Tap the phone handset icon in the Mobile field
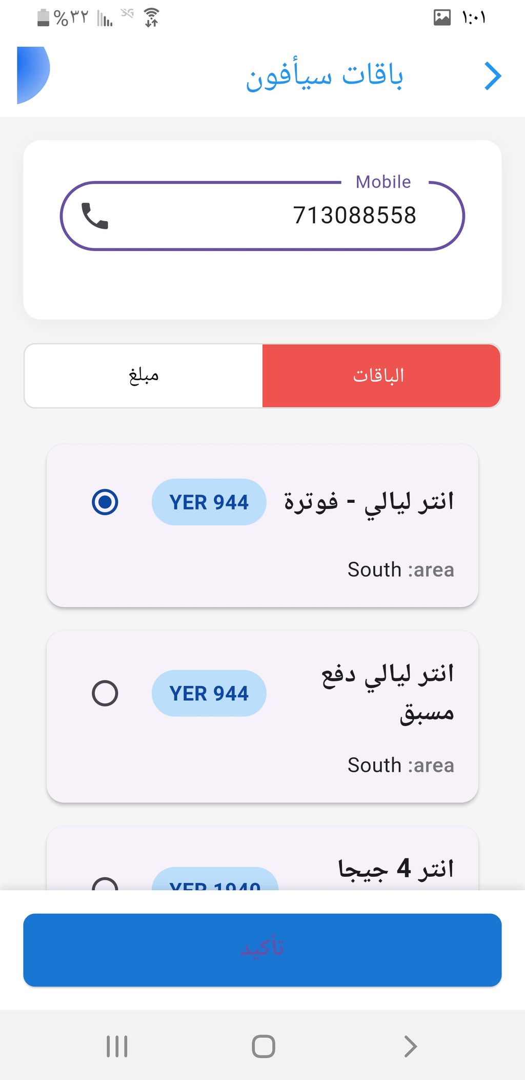525x1080 pixels. [95, 215]
